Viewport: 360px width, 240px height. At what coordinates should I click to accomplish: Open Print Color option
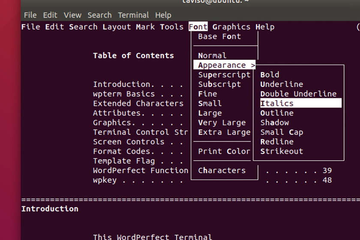pyautogui.click(x=224, y=151)
